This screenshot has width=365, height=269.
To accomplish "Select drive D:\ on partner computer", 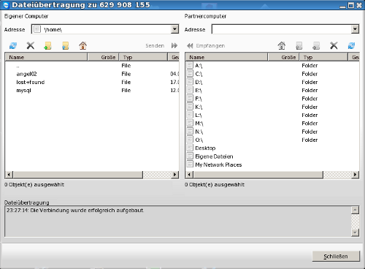I will [x=272, y=82].
